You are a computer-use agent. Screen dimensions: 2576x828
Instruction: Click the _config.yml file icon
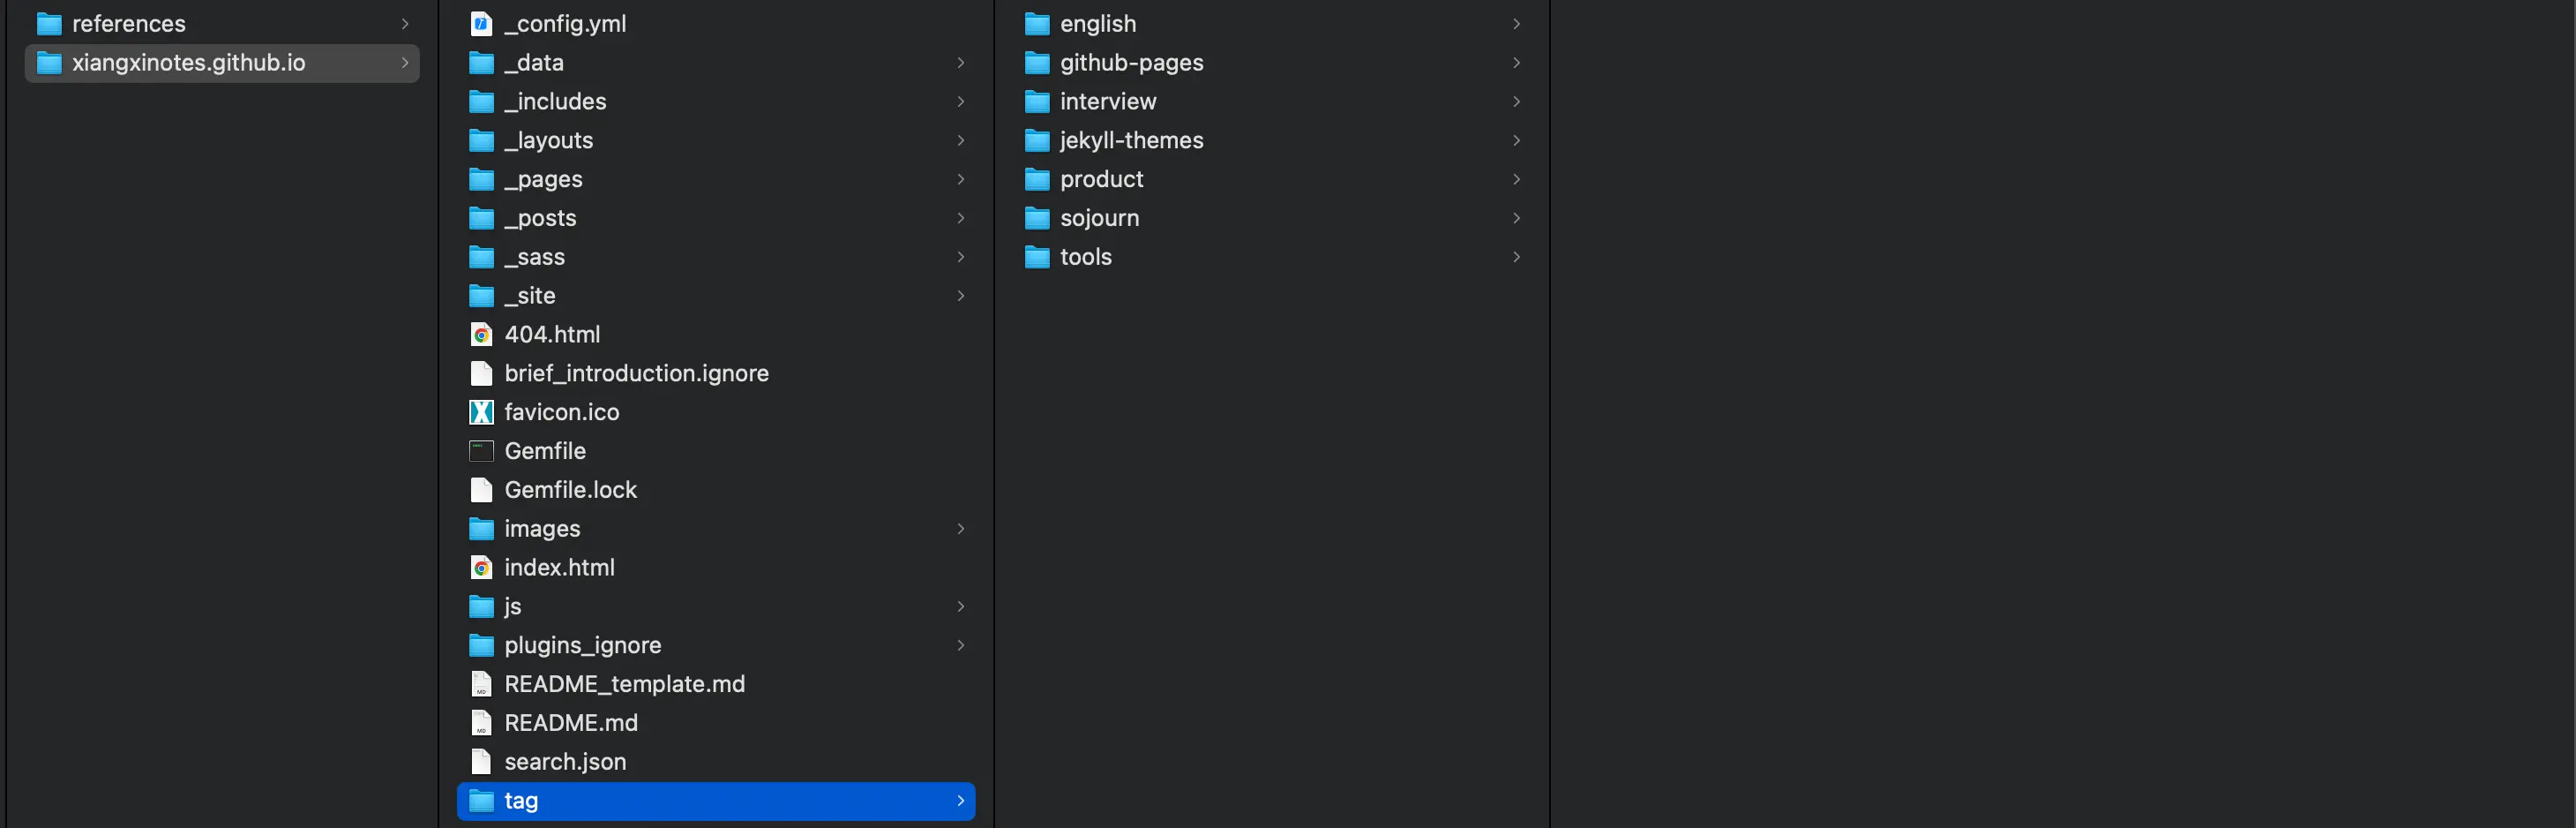click(481, 24)
